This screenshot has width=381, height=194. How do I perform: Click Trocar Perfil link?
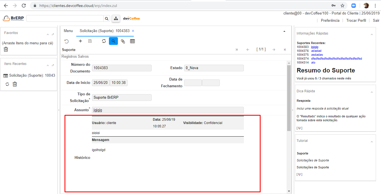[x=356, y=20]
